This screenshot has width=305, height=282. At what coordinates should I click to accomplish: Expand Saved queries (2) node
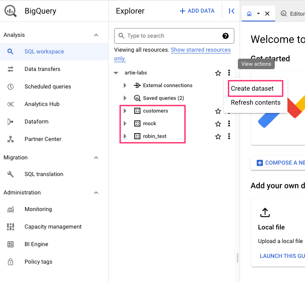pyautogui.click(x=125, y=98)
